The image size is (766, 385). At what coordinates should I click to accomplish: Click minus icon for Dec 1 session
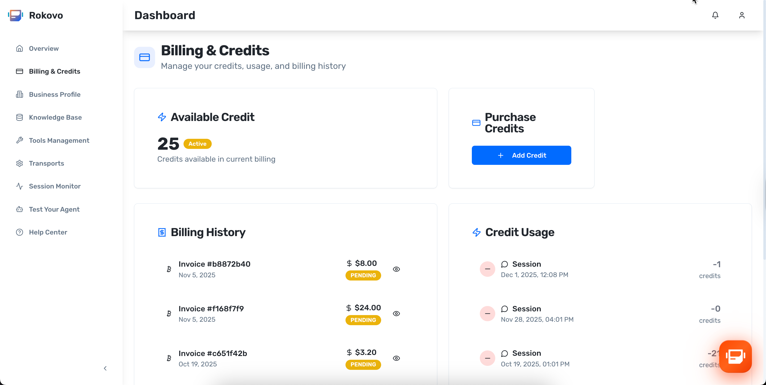(487, 269)
